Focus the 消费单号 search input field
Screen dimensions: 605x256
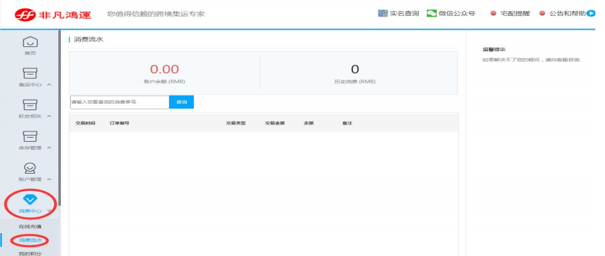(120, 102)
